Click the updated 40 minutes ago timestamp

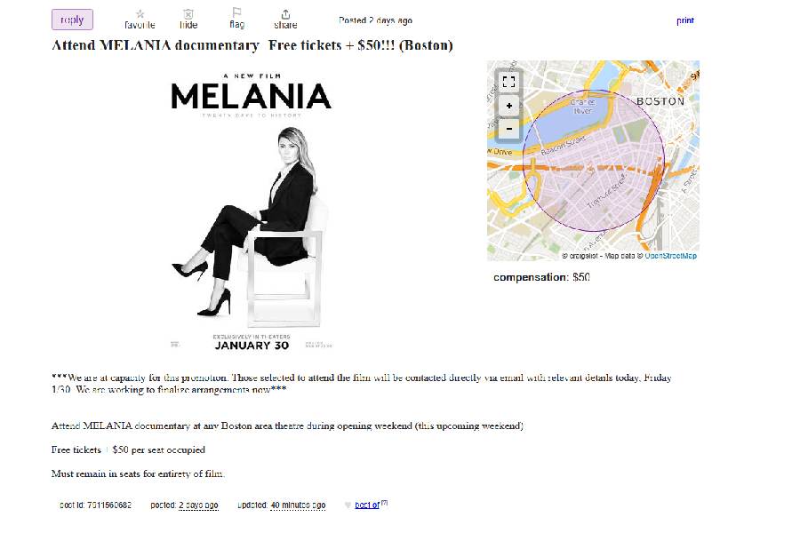click(x=297, y=505)
